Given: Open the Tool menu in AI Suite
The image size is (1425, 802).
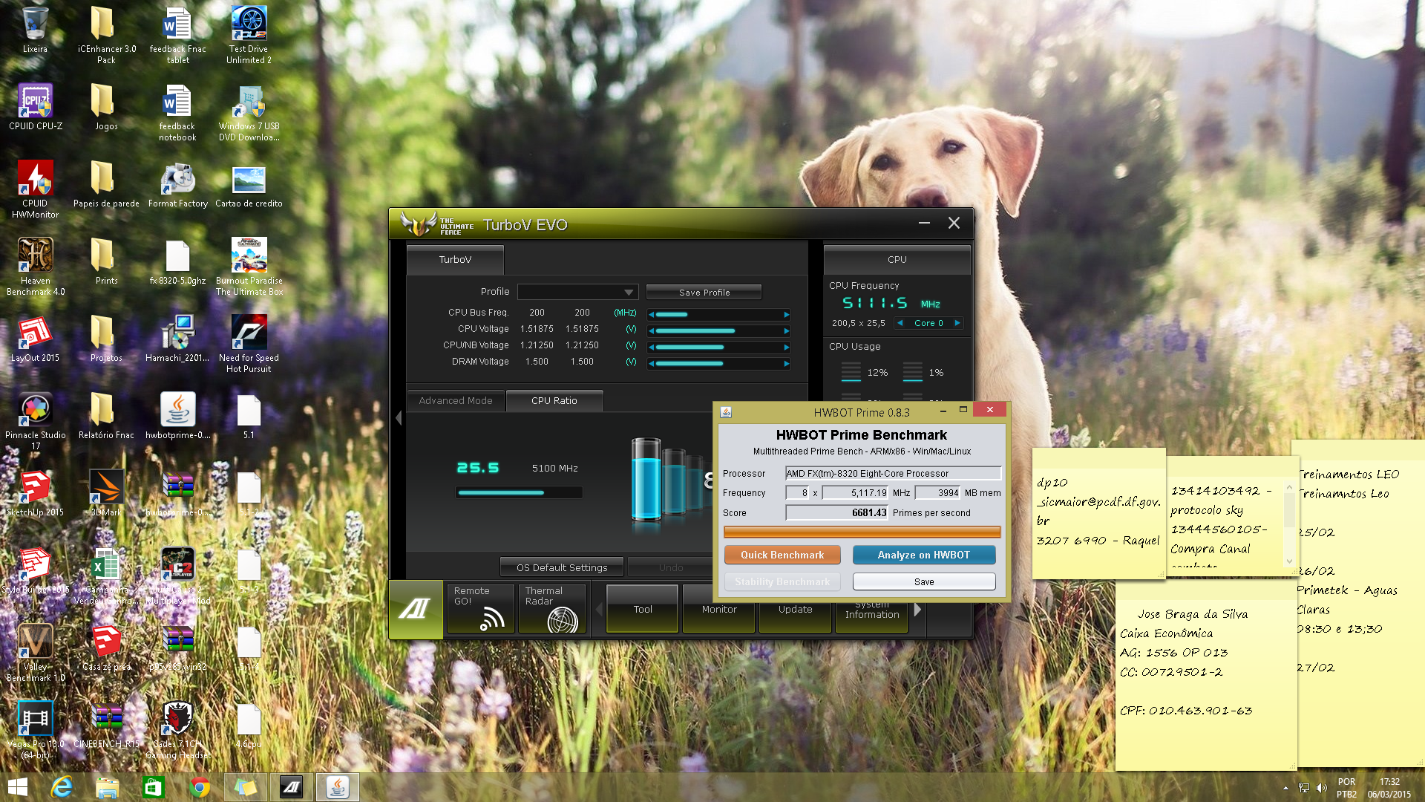Looking at the screenshot, I should click(x=643, y=609).
